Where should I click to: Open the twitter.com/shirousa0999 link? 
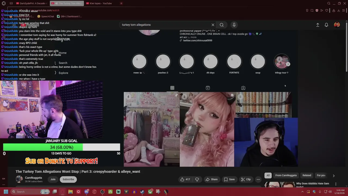[197, 40]
